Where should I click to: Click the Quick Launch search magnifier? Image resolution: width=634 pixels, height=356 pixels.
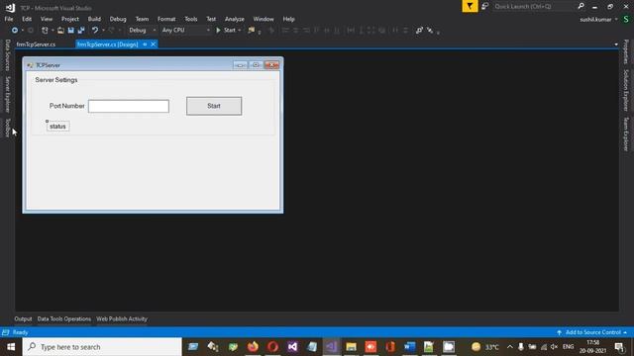[x=581, y=6]
